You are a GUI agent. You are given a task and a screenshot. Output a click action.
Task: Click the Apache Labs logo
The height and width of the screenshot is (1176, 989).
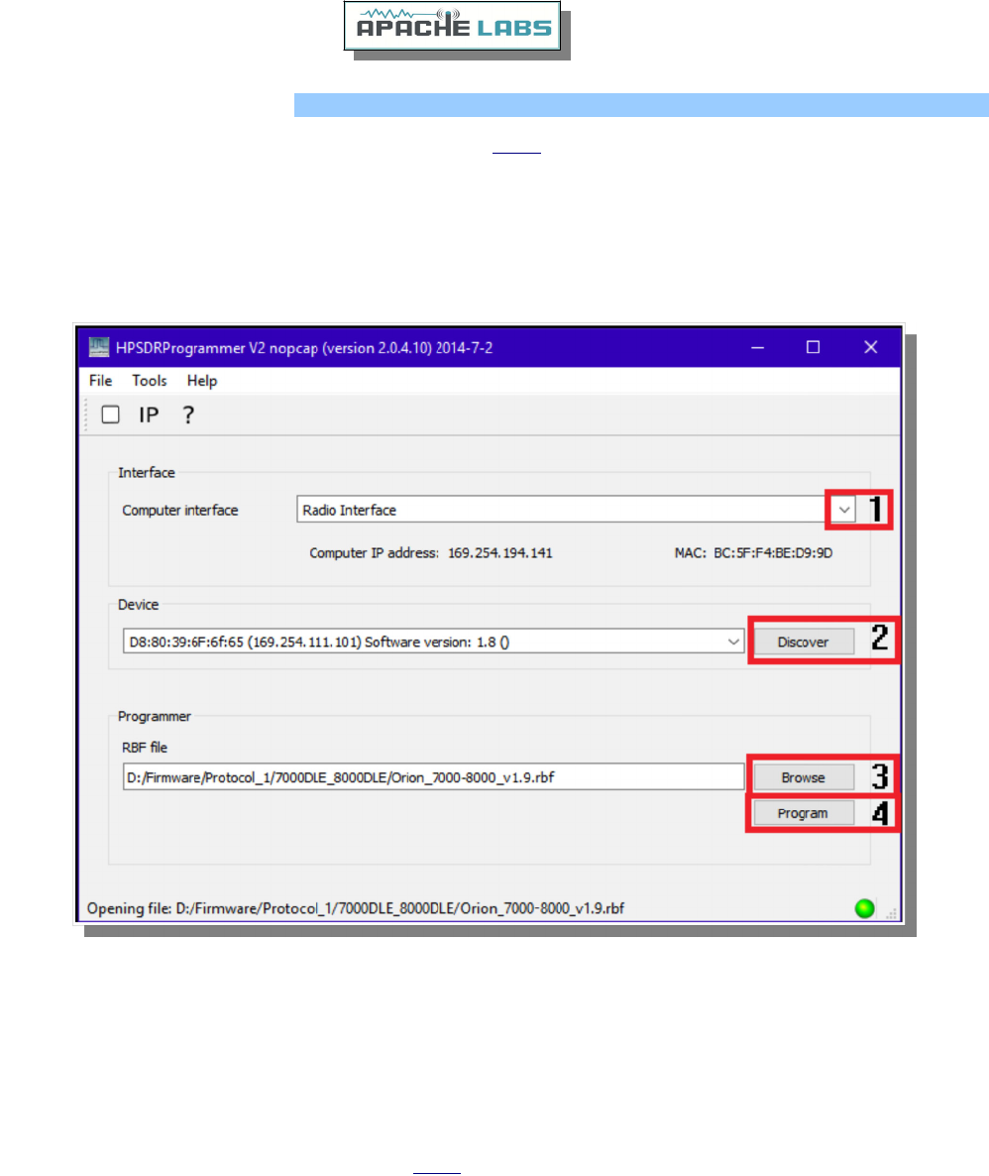point(452,26)
